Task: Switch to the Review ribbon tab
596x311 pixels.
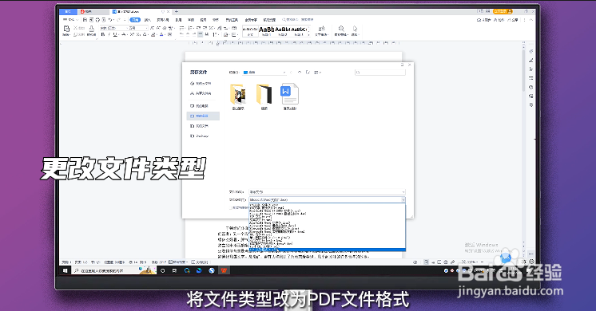Action: [191, 20]
